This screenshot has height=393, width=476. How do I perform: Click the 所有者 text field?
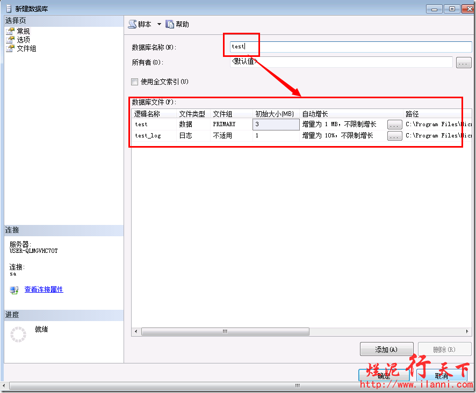tap(341, 62)
